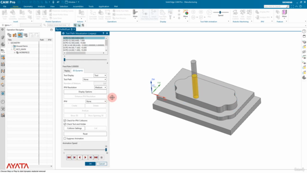
Task: Rewind to start of tool path
Action: [x=69, y=157]
